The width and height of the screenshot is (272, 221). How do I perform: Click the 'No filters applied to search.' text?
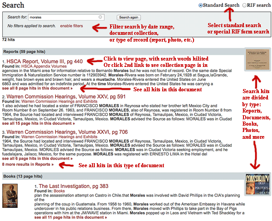[x=31, y=26]
